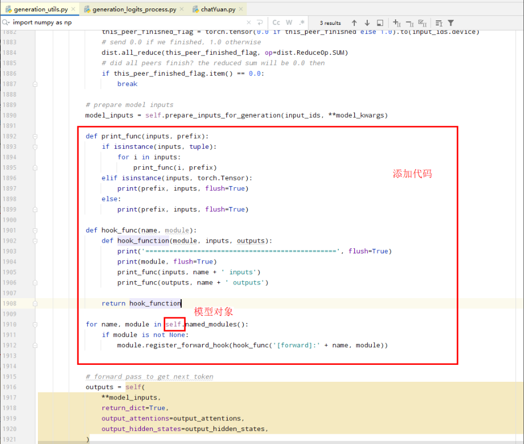The width and height of the screenshot is (524, 444).
Task: Click Python file icon on chatYuan.py tab
Action: coord(195,10)
